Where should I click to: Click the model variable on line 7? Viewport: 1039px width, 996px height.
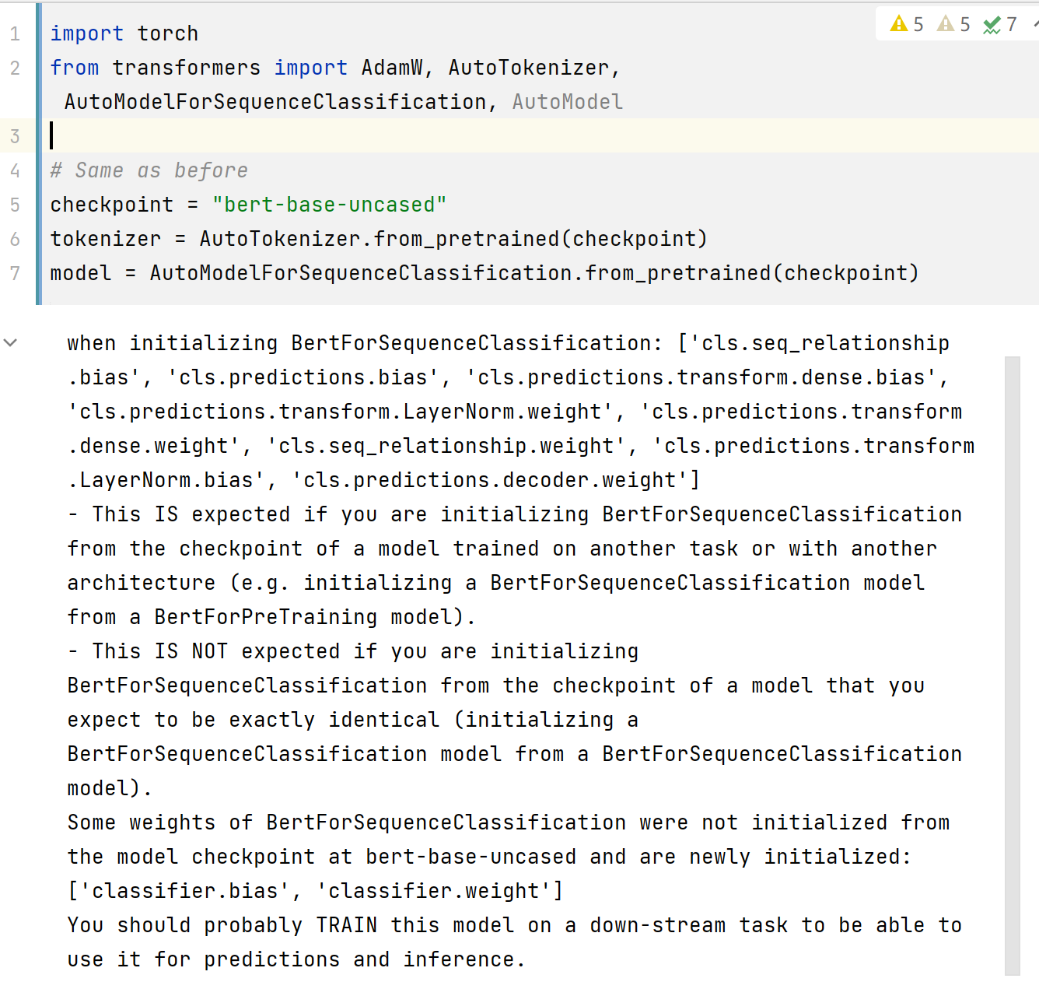pyautogui.click(x=81, y=273)
